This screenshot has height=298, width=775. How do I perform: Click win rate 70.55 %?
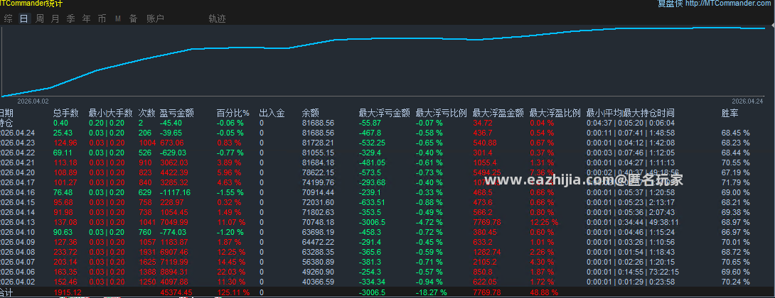point(735,162)
